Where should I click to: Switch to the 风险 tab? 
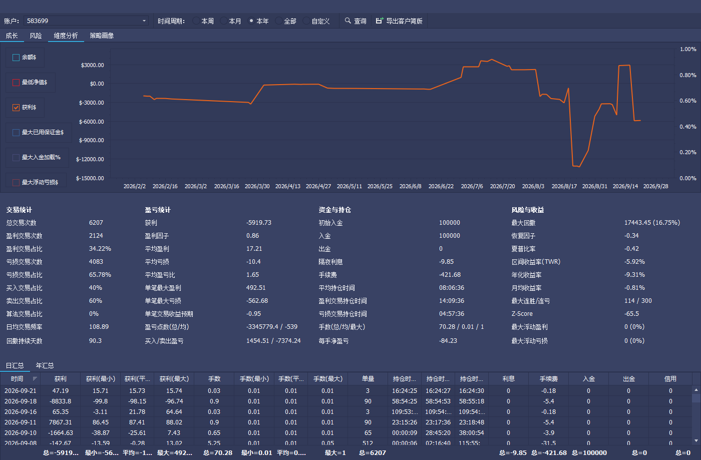click(36, 36)
